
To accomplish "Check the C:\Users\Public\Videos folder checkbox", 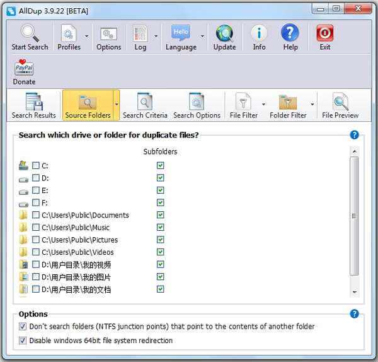I will [36, 252].
